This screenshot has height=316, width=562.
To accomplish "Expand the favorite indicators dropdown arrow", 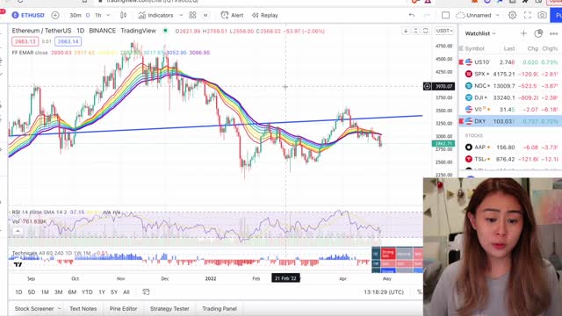I will point(181,16).
